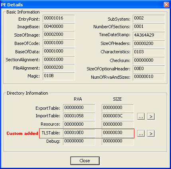Screen dimensions: 171x169
Task: Click the ExportTable RVA field
Action: [79, 108]
